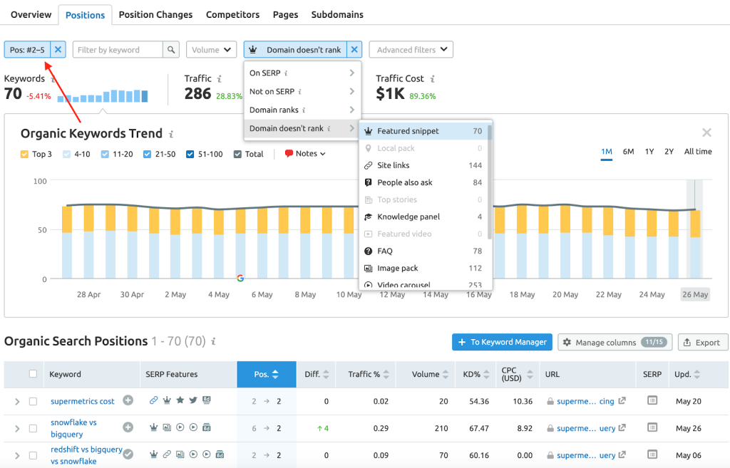Switch to the Position Changes tab
730x468 pixels.
[x=155, y=15]
